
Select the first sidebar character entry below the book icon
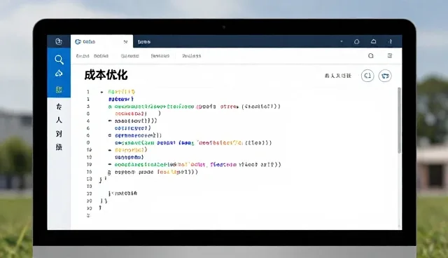[59, 107]
